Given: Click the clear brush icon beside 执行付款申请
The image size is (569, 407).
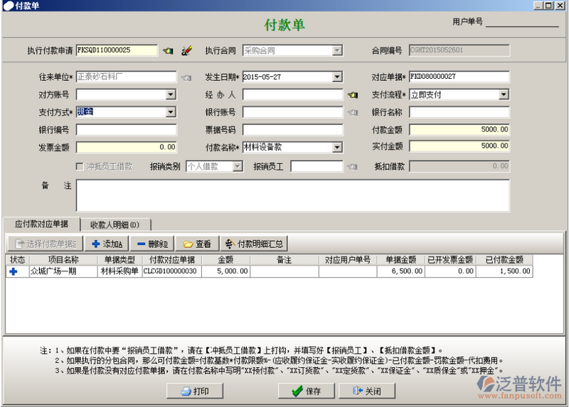Looking at the screenshot, I should [x=186, y=50].
